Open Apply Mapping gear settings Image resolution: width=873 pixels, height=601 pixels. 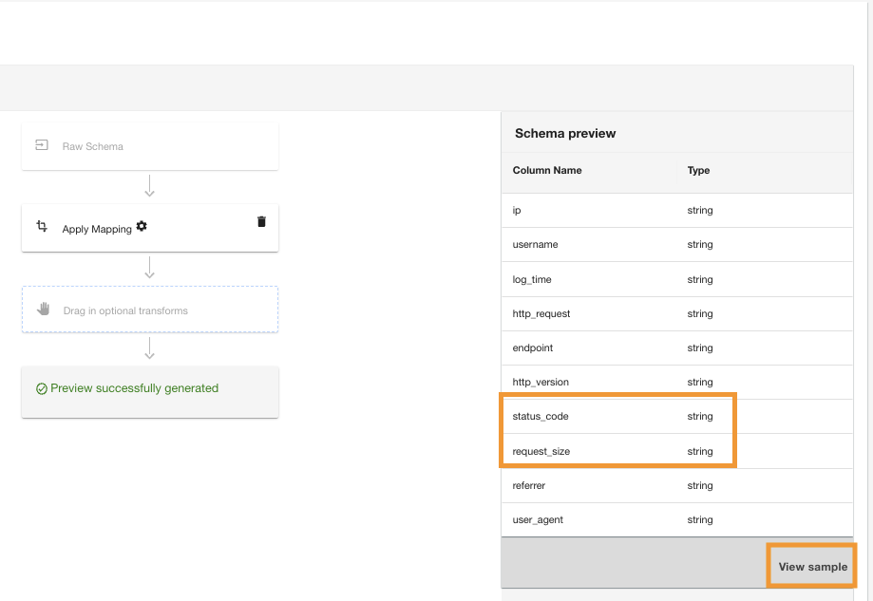(x=142, y=227)
